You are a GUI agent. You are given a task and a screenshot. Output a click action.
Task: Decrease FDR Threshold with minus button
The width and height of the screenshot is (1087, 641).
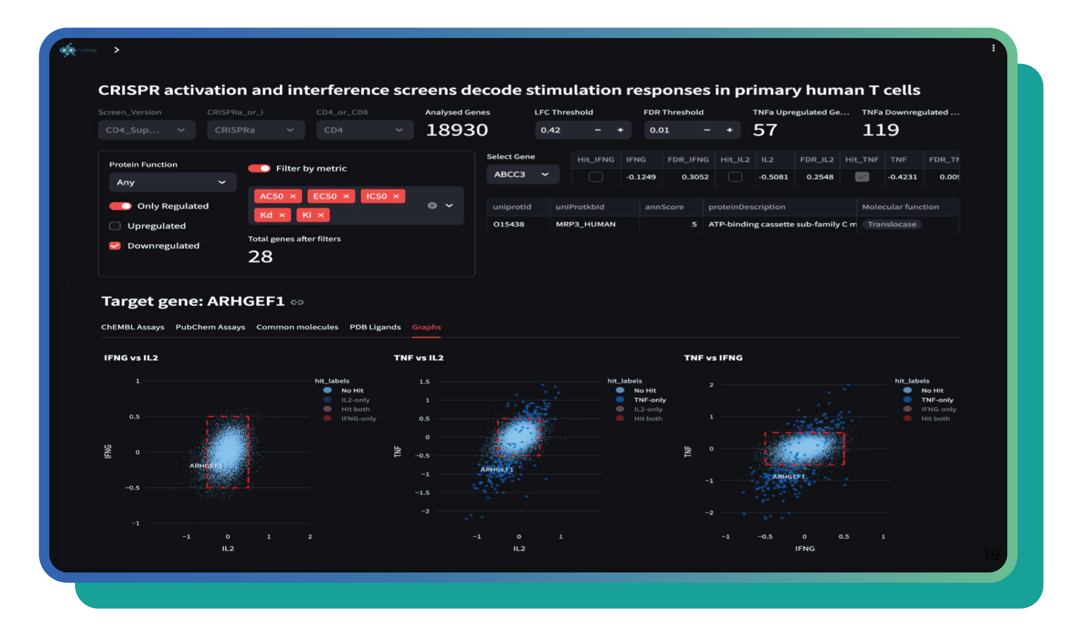[x=707, y=130]
